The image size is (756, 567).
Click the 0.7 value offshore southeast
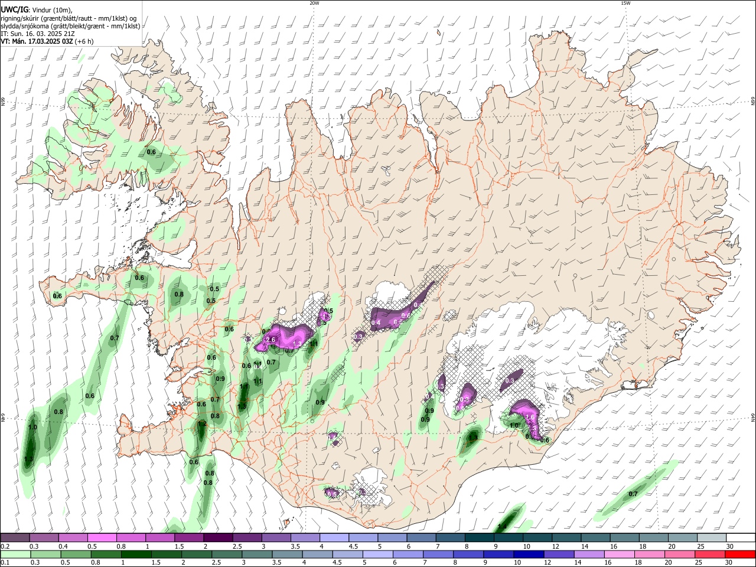tap(633, 494)
